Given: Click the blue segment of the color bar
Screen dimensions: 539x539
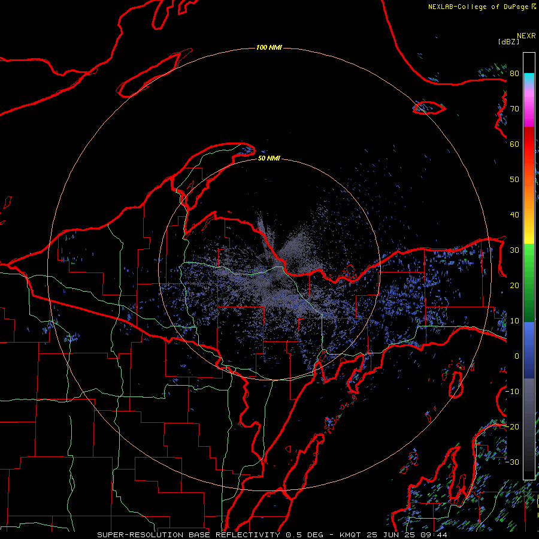Looking at the screenshot, I should [x=529, y=350].
